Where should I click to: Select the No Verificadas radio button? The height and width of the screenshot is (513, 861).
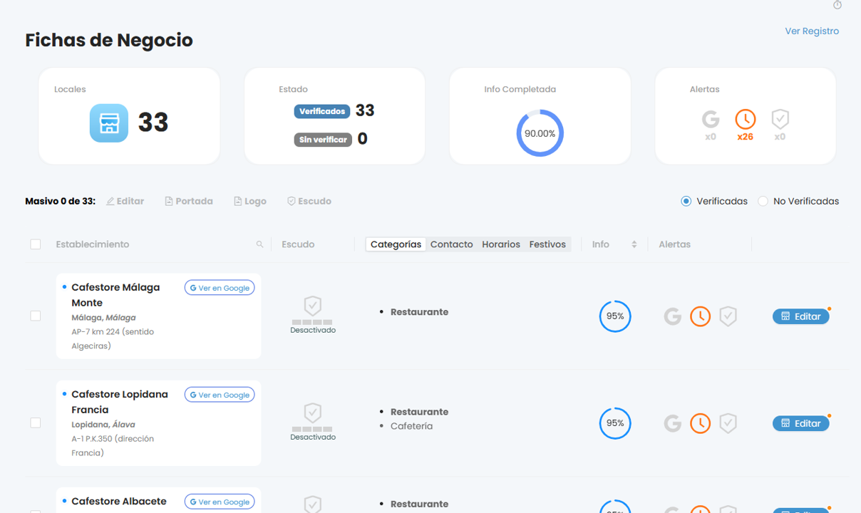point(763,202)
